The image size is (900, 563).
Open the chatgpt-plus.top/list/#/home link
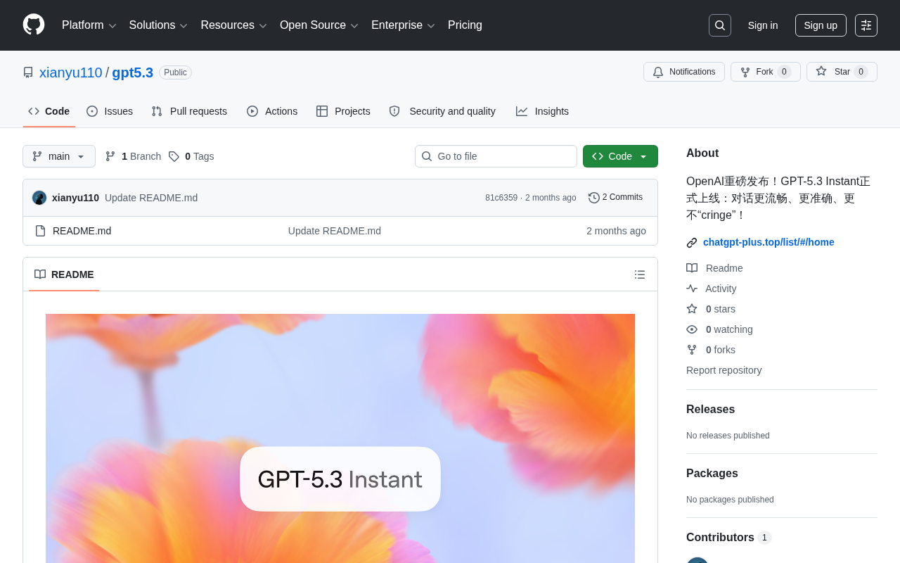[769, 242]
